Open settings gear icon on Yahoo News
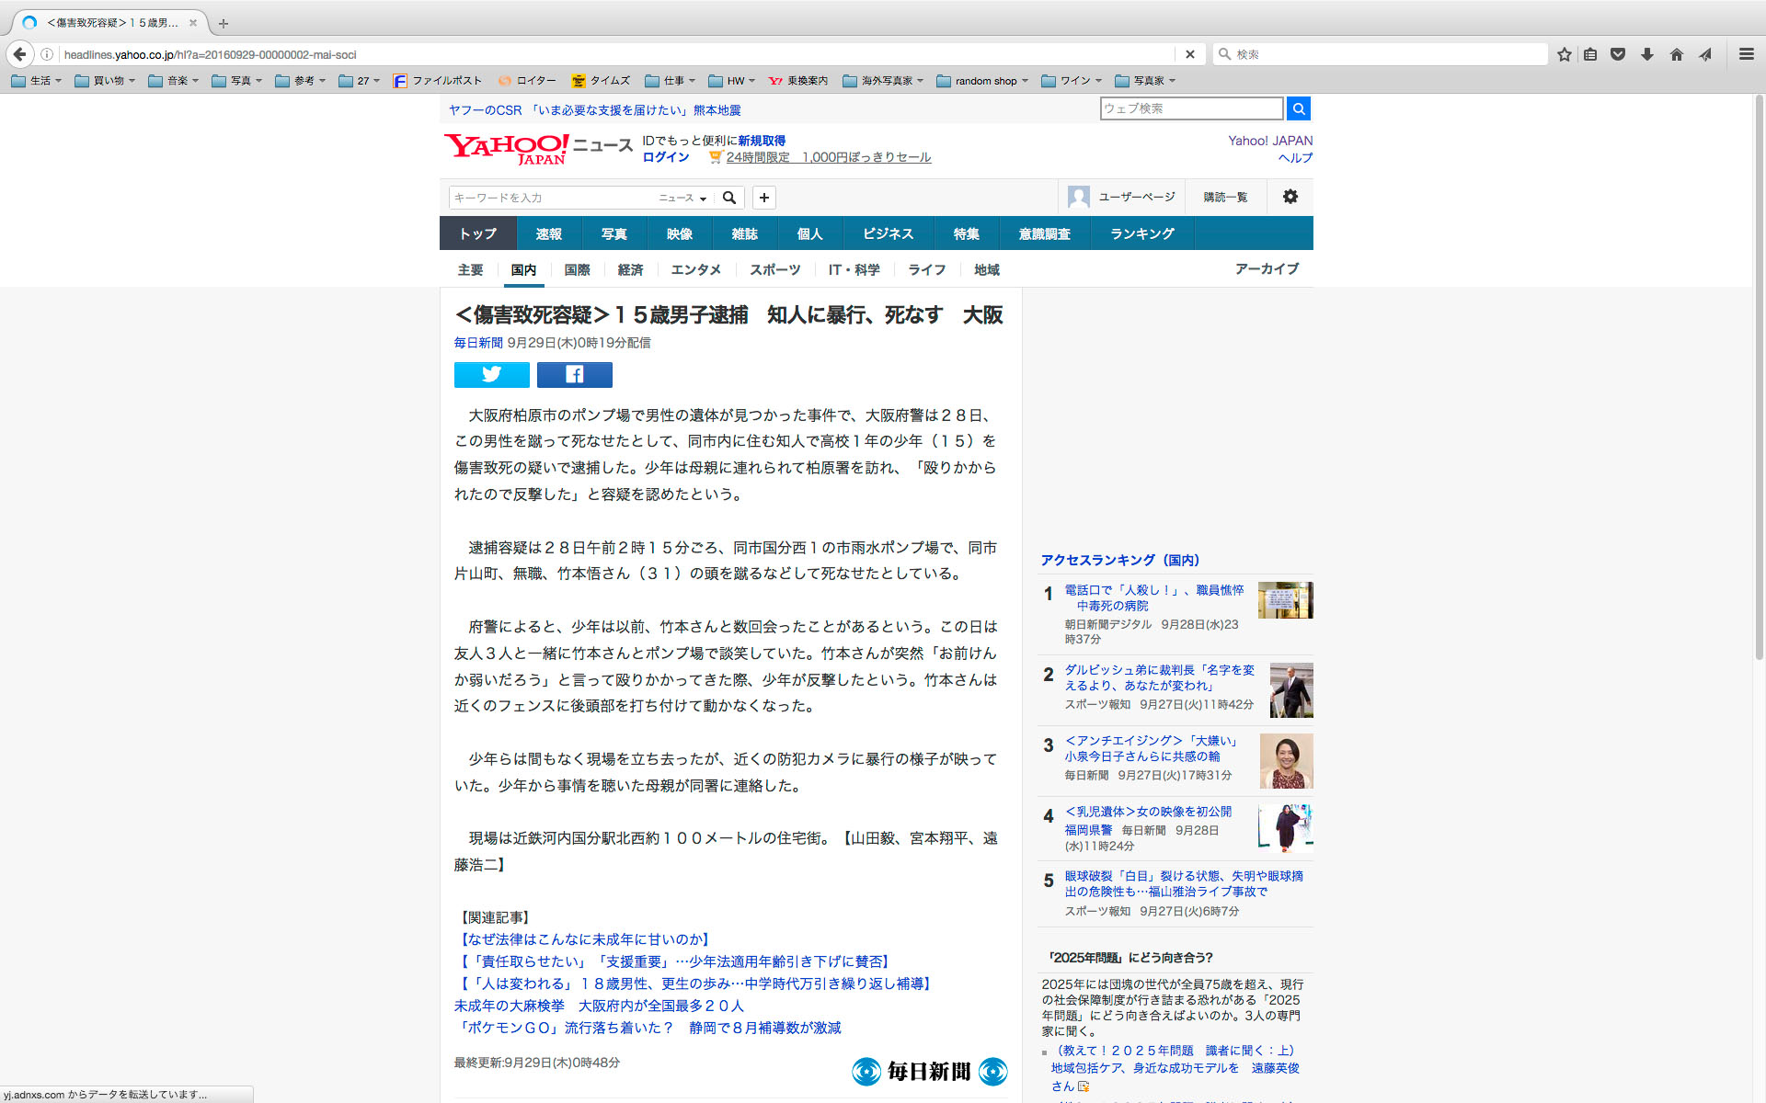 (x=1290, y=197)
